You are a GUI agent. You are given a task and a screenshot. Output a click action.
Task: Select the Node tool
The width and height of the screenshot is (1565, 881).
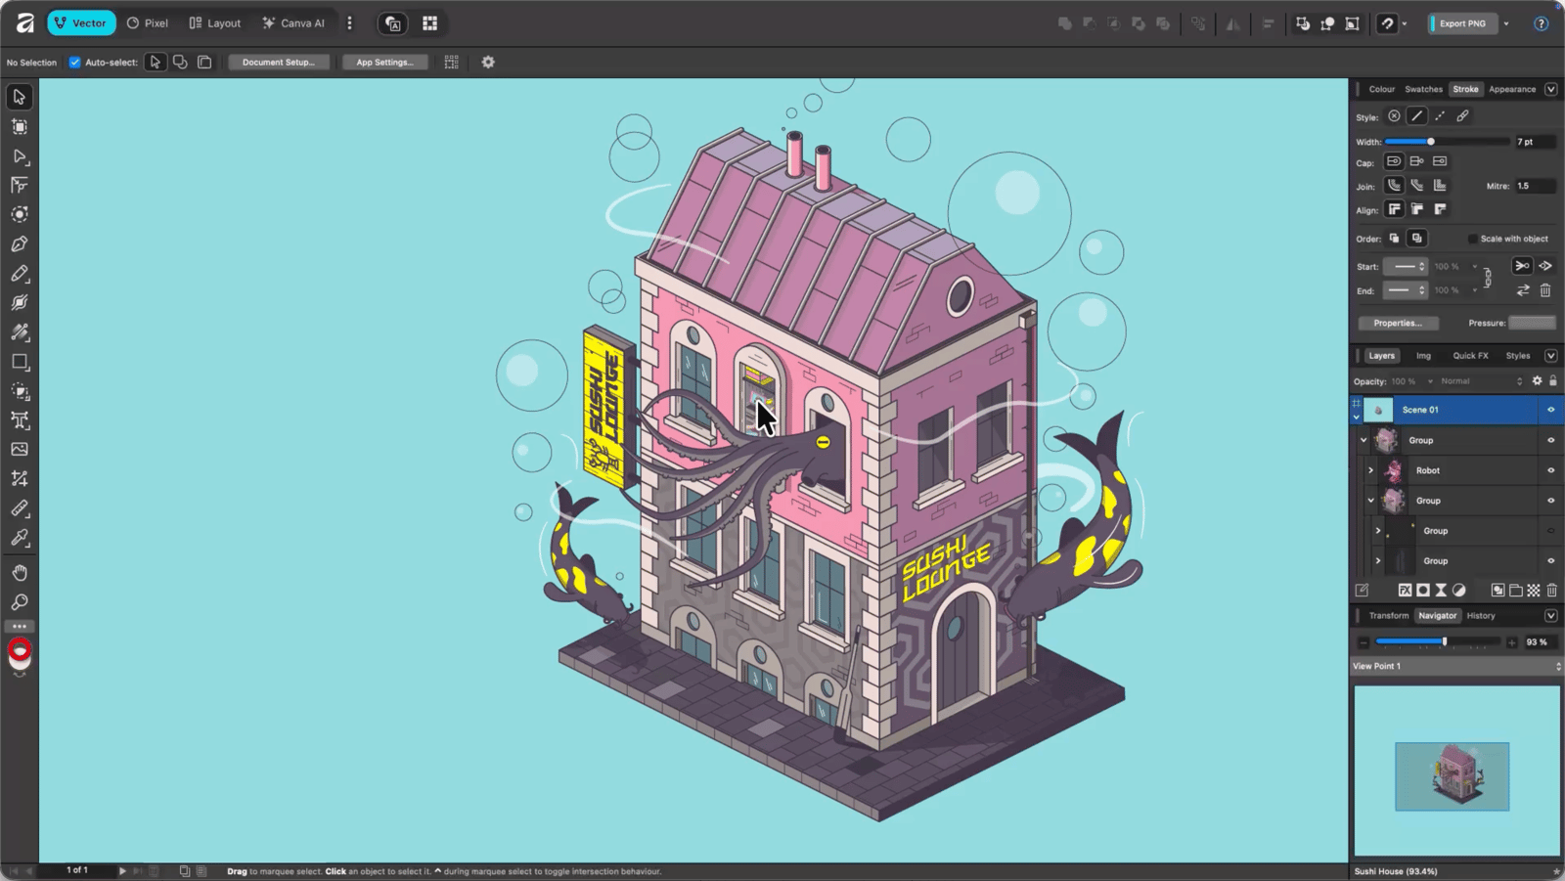pyautogui.click(x=20, y=156)
